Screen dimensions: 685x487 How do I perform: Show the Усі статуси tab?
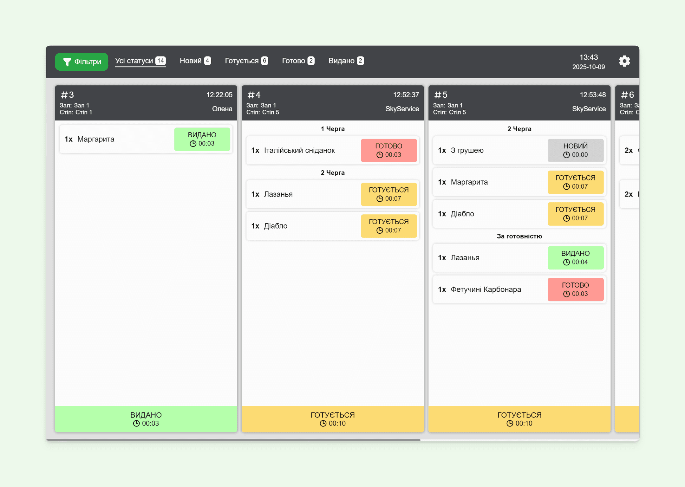coord(140,61)
